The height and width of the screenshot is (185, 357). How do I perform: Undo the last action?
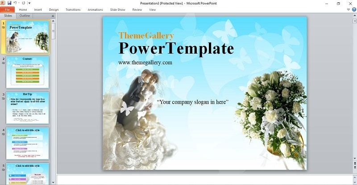15,3
